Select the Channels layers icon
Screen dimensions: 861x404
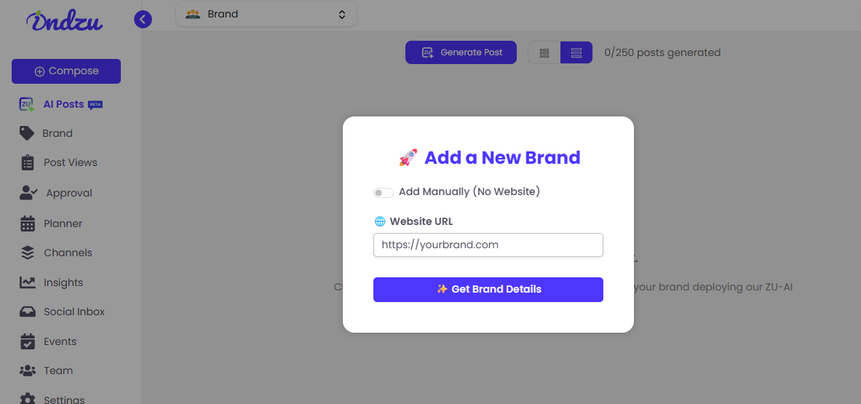point(28,253)
